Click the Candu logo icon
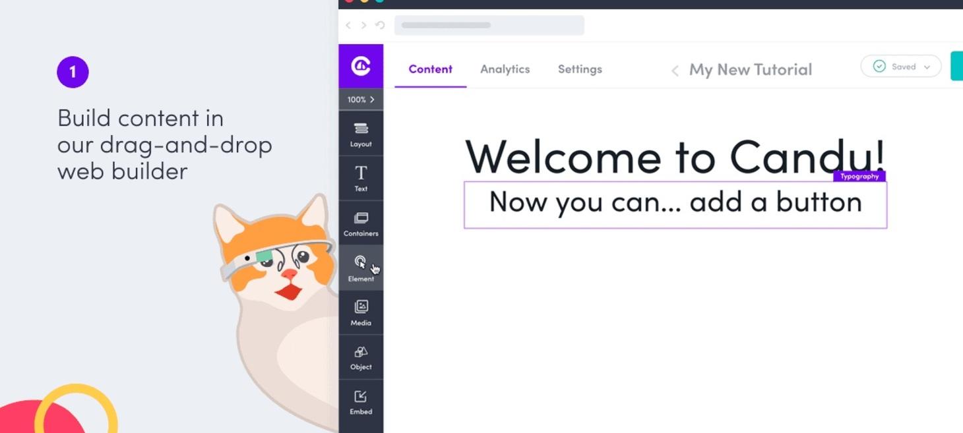This screenshot has height=433, width=963. (361, 66)
